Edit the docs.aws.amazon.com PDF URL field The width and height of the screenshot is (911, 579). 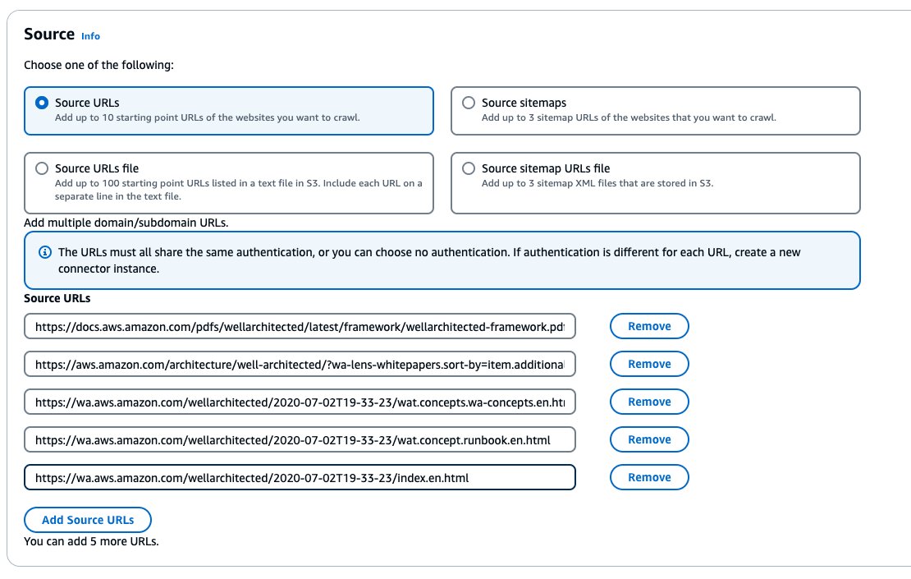[x=300, y=326]
